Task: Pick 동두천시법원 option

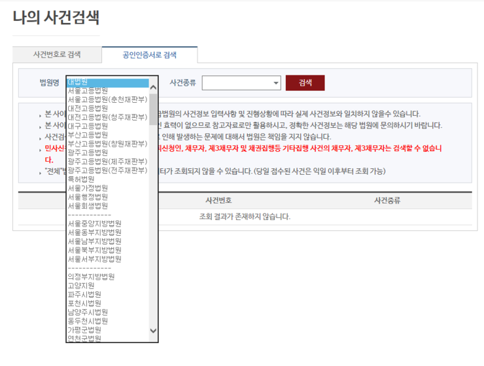Action: click(x=108, y=321)
